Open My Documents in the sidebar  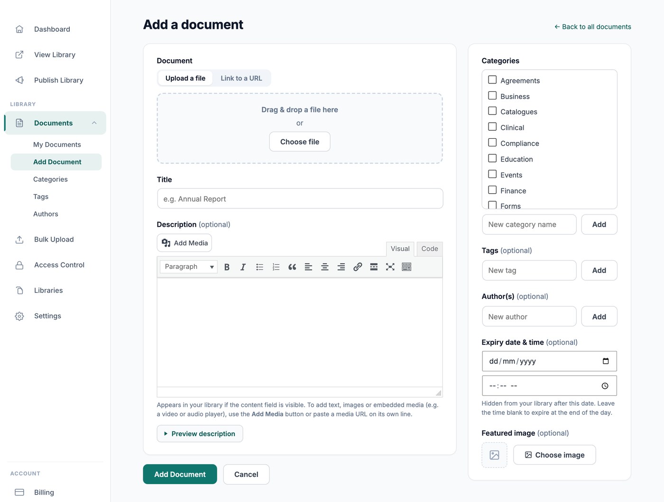click(57, 145)
